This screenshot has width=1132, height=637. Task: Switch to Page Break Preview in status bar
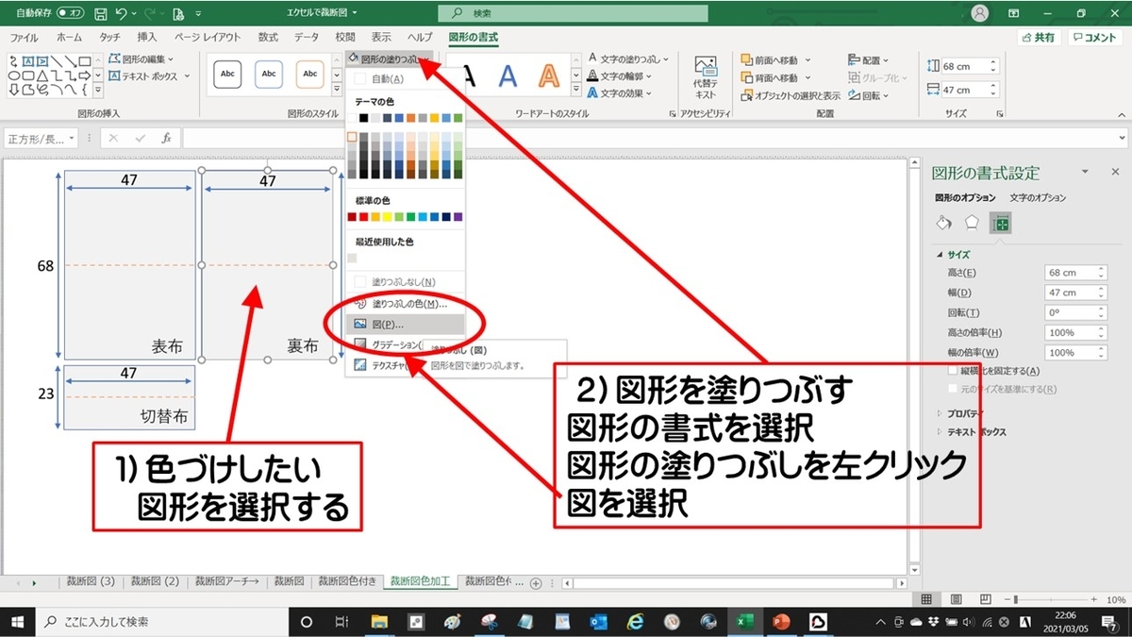click(987, 599)
